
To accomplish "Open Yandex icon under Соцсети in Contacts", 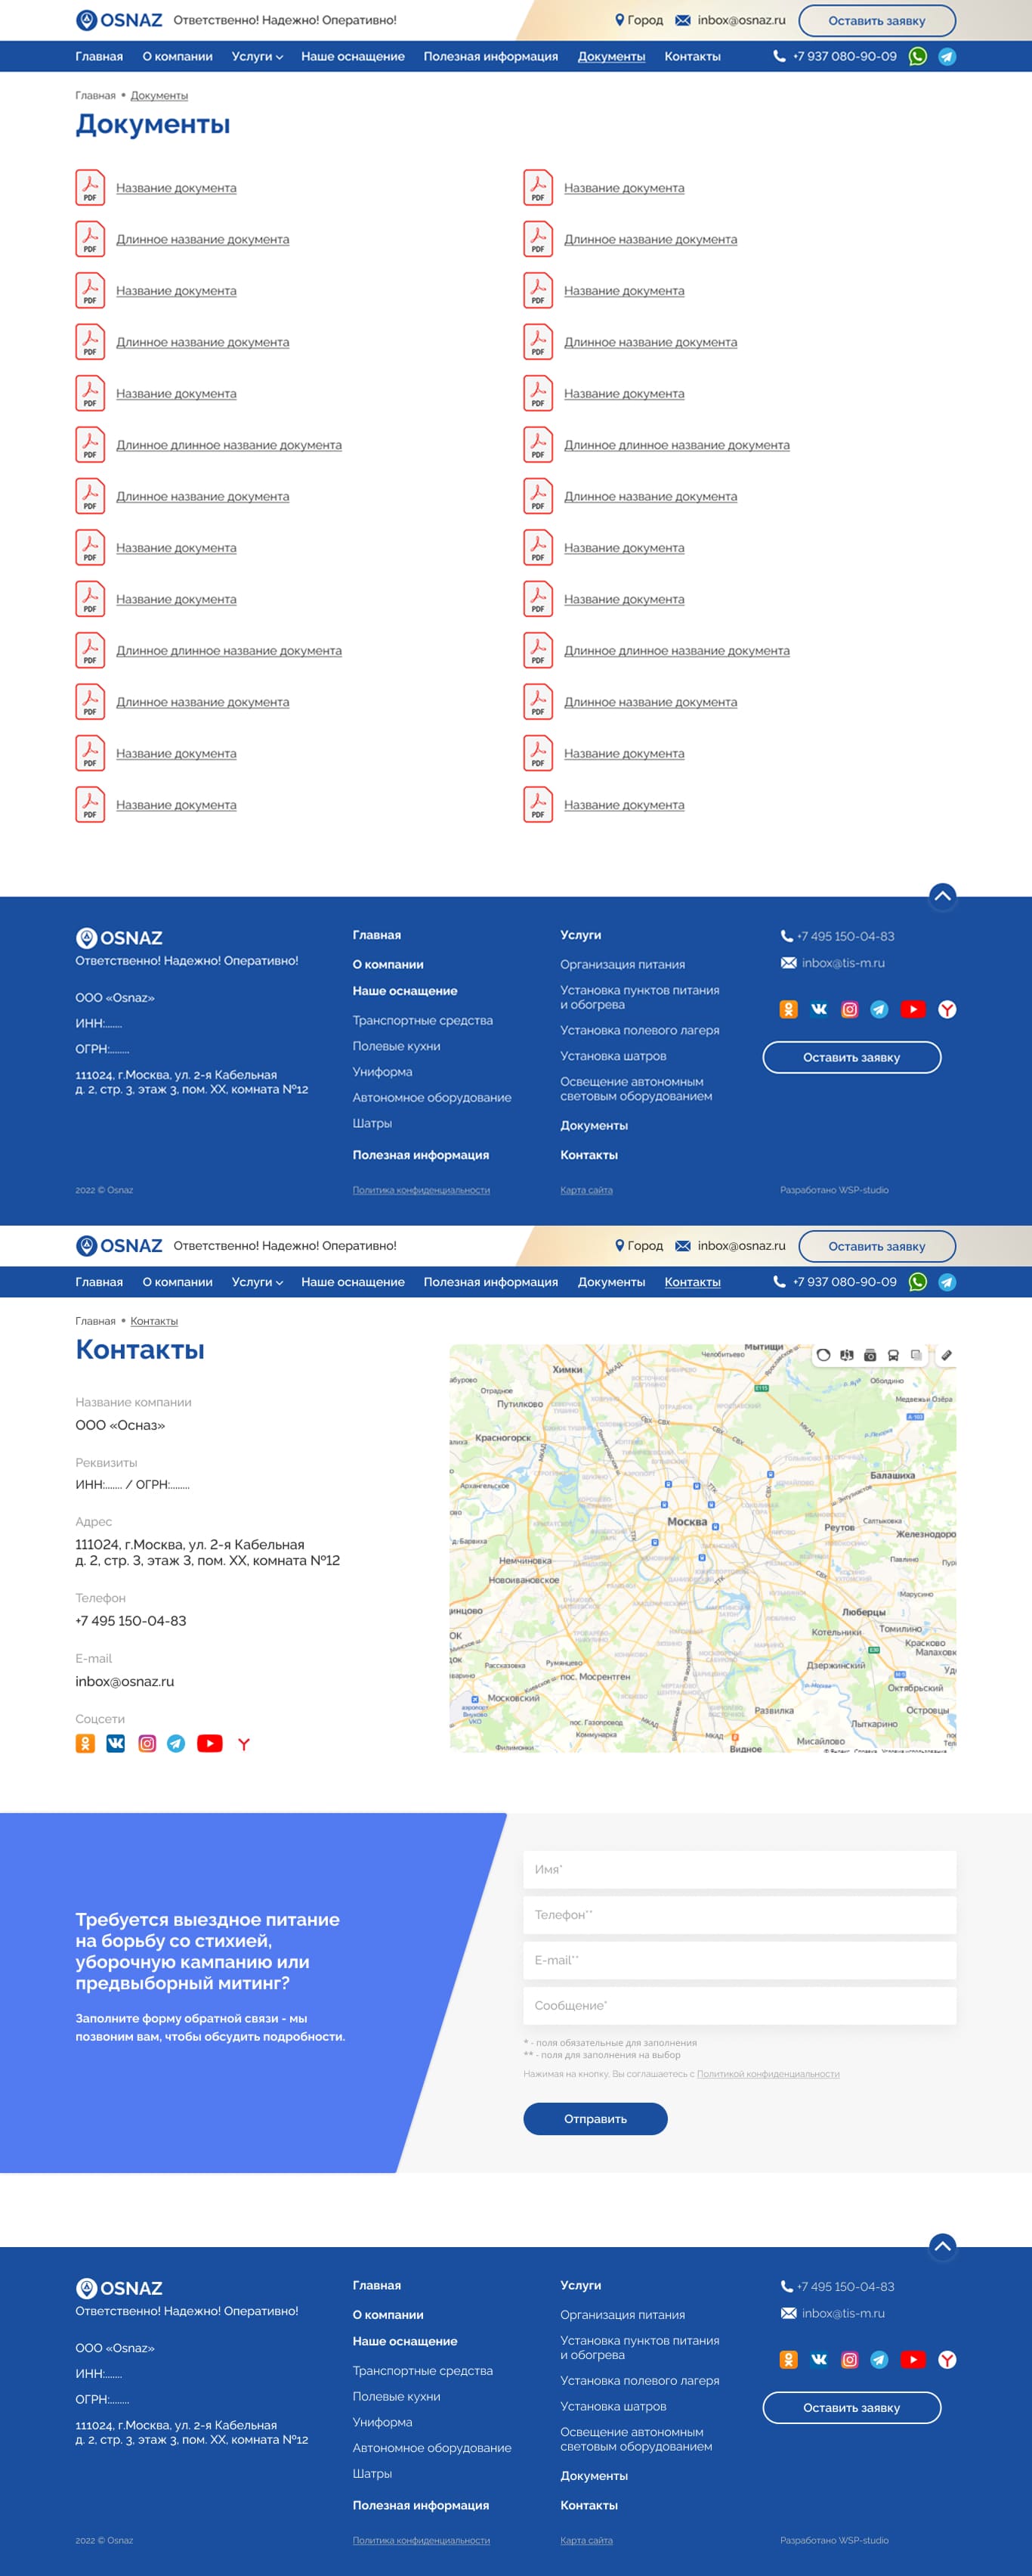I will [x=244, y=1744].
